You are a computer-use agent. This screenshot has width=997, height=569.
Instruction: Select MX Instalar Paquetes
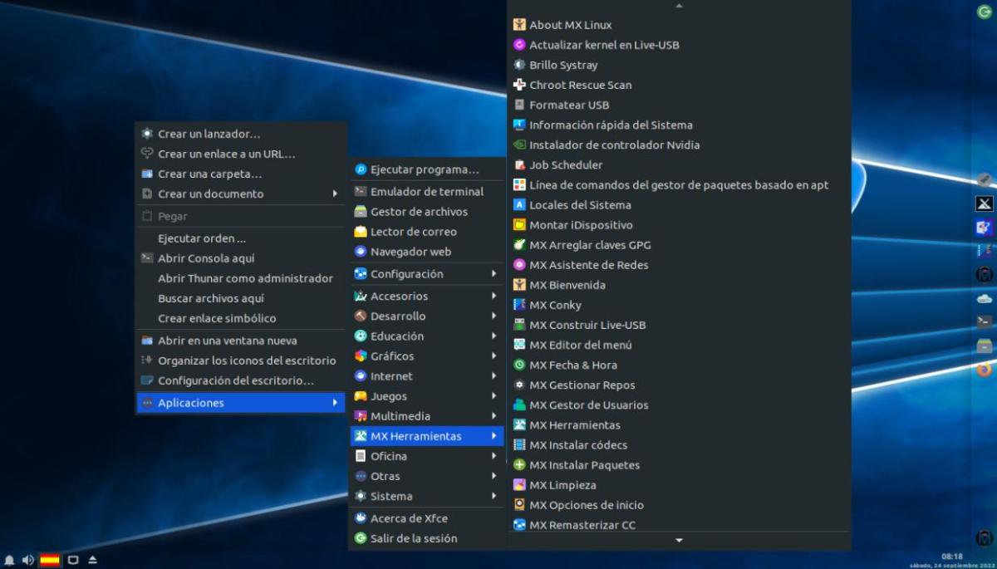pyautogui.click(x=584, y=465)
